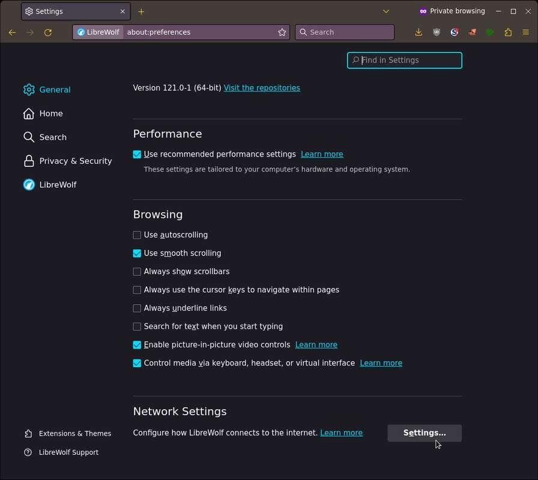This screenshot has height=480, width=538.
Task: Uncheck Use smooth scrolling
Action: pos(137,253)
